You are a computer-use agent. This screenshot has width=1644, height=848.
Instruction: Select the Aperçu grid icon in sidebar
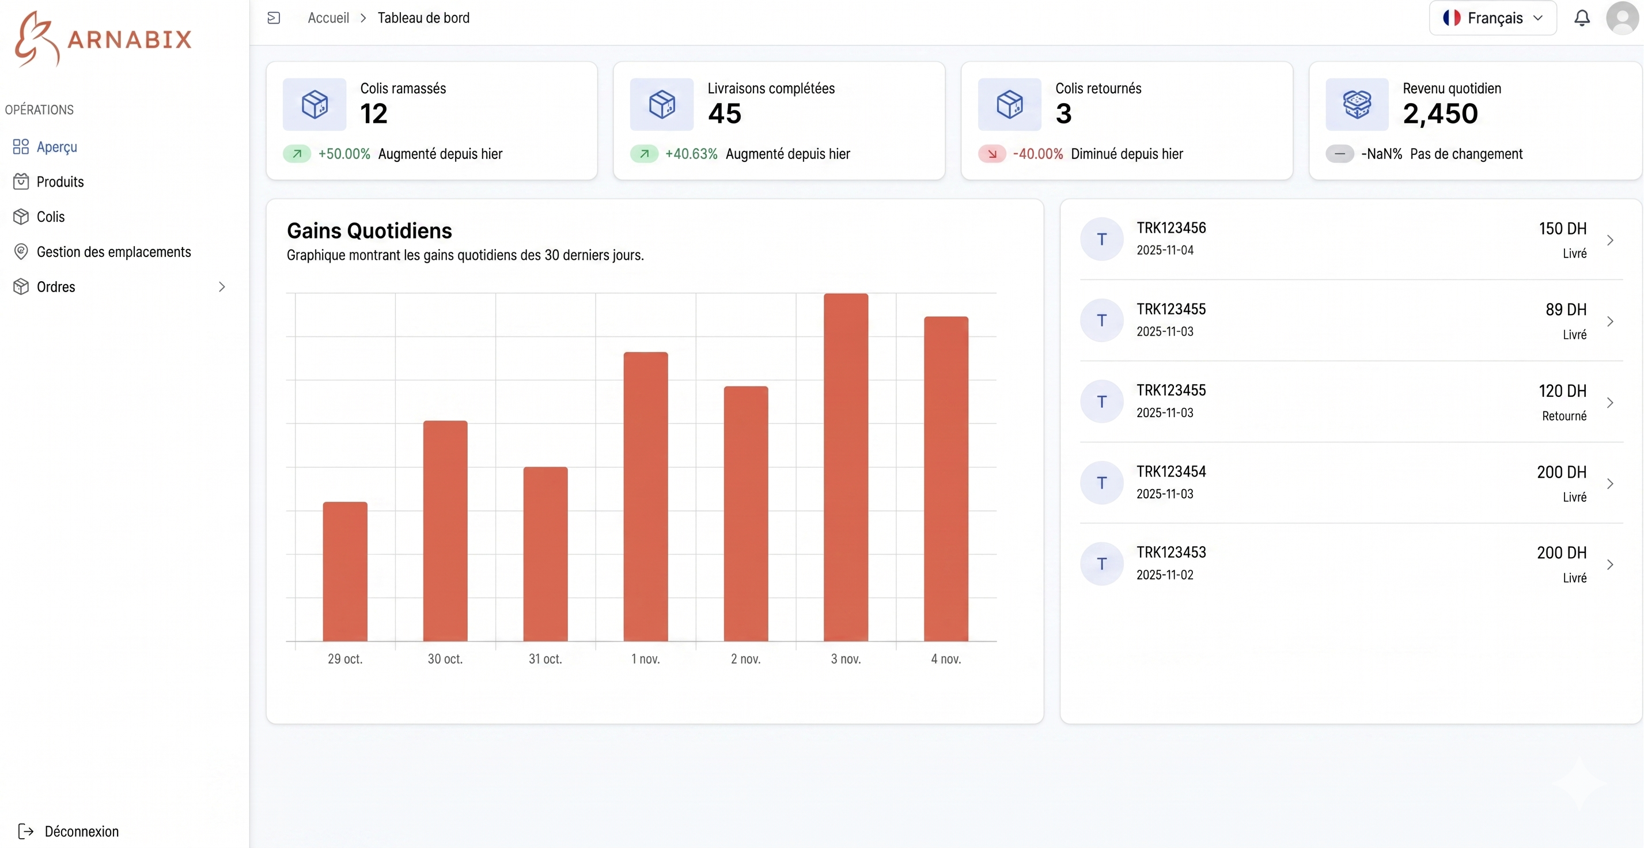[20, 146]
